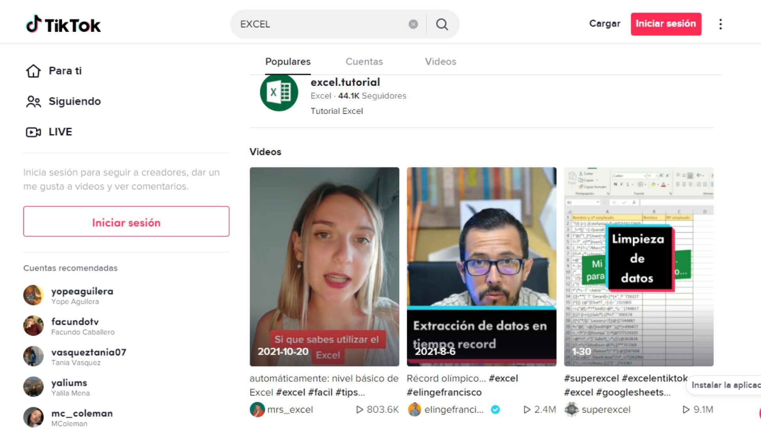Switch to the Cuentas tab
This screenshot has height=428, width=761.
click(364, 62)
